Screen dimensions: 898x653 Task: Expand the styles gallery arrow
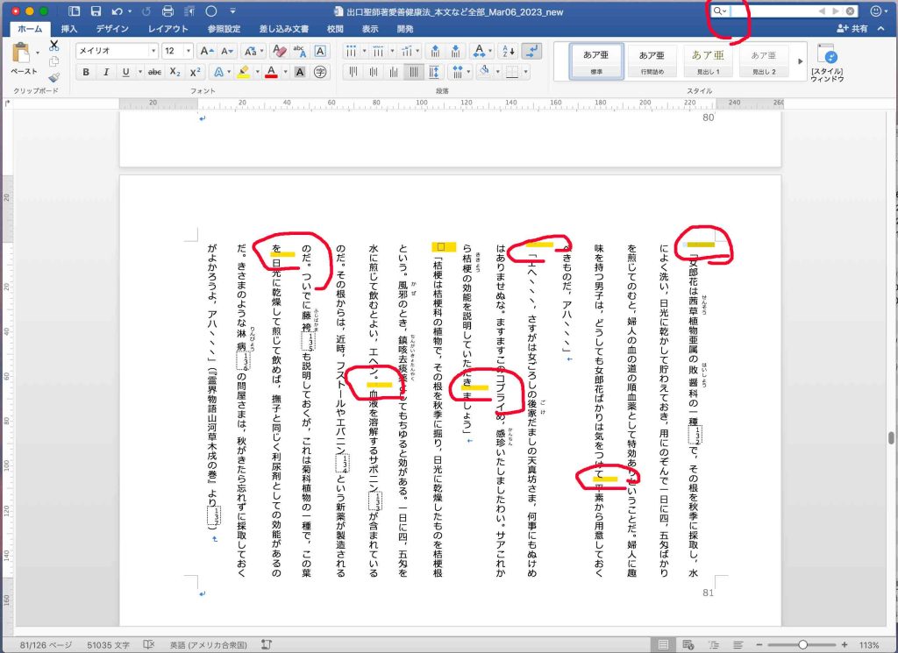[x=800, y=61]
